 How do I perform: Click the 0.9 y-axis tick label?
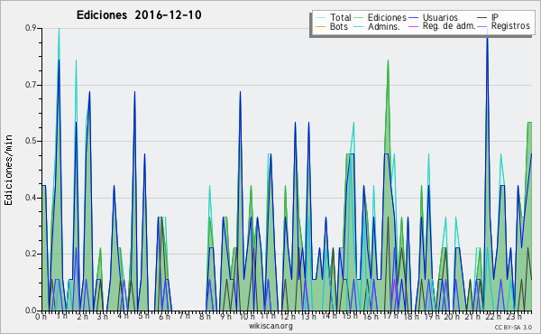[31, 28]
